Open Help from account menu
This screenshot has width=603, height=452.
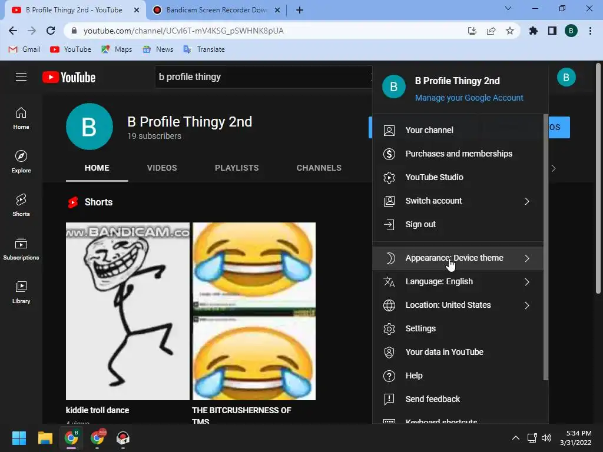(x=458, y=375)
